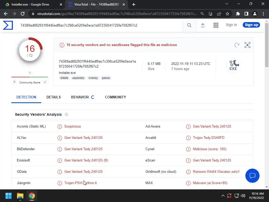
Task: Click the search magnifier icon in VirusTotal header
Action: [x=189, y=25]
